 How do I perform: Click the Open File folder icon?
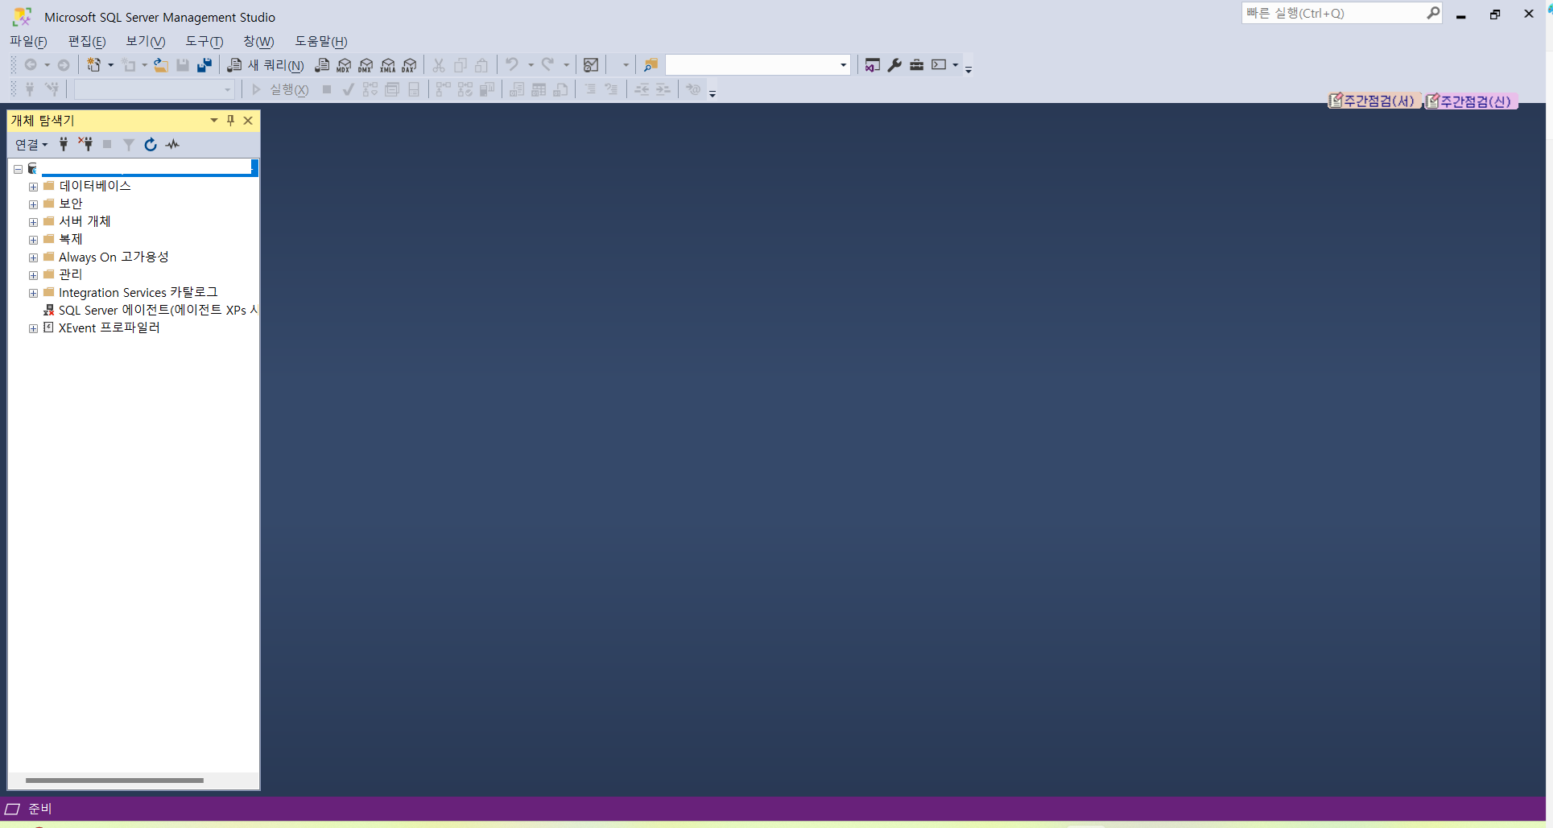coord(161,65)
